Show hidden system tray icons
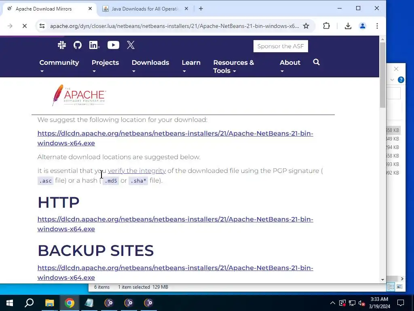Image resolution: width=414 pixels, height=311 pixels. pyautogui.click(x=333, y=303)
